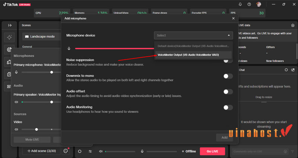Click the Drag to resize handle in Chat
298x158 pixels.
click(x=264, y=102)
